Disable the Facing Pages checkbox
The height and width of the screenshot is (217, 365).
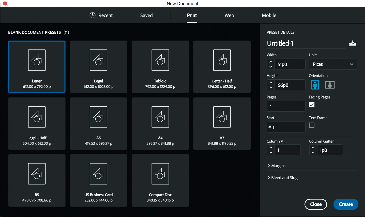pyautogui.click(x=312, y=105)
